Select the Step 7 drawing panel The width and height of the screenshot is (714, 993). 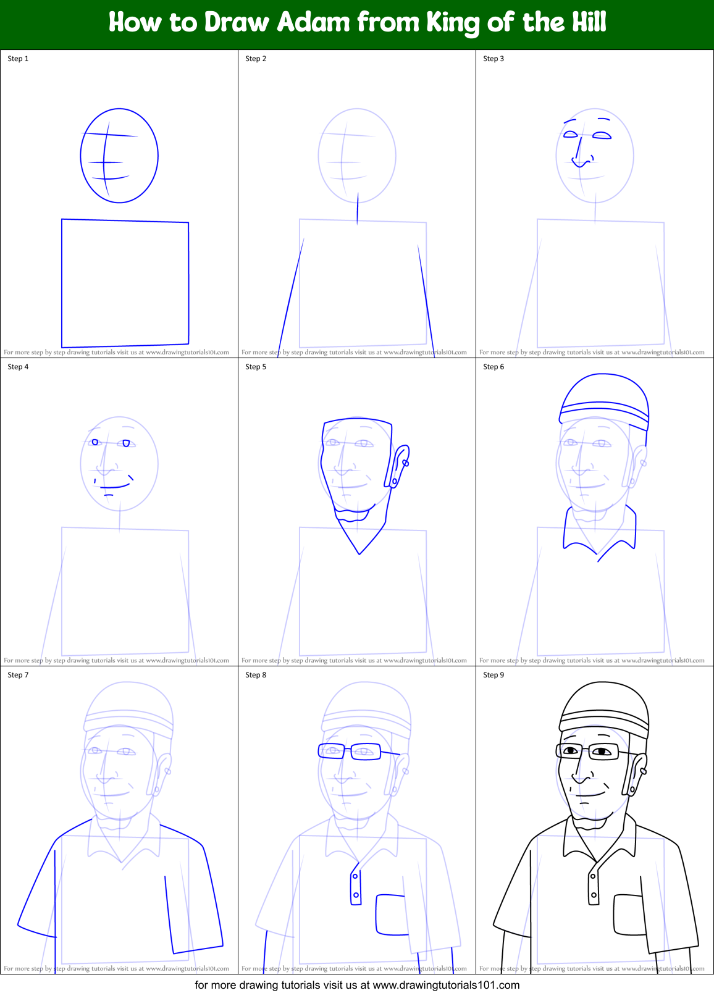(x=119, y=820)
